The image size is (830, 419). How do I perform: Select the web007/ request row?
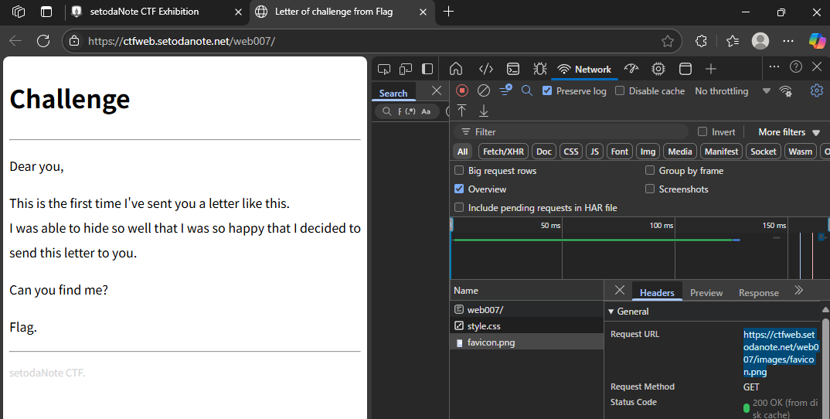[527, 310]
